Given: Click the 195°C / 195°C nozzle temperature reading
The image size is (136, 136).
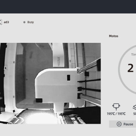Looking at the screenshot, I should (116, 114).
